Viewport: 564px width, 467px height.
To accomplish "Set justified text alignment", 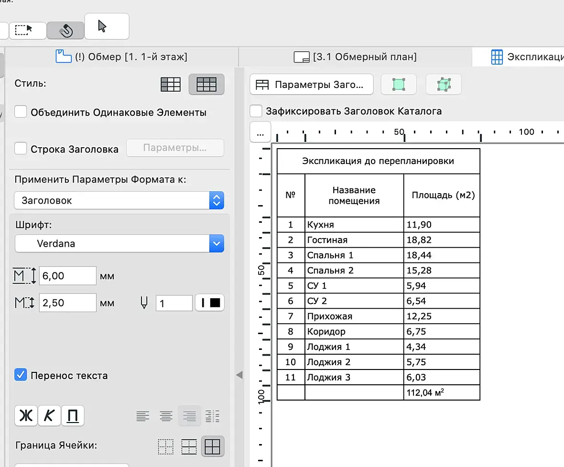I will click(212, 416).
